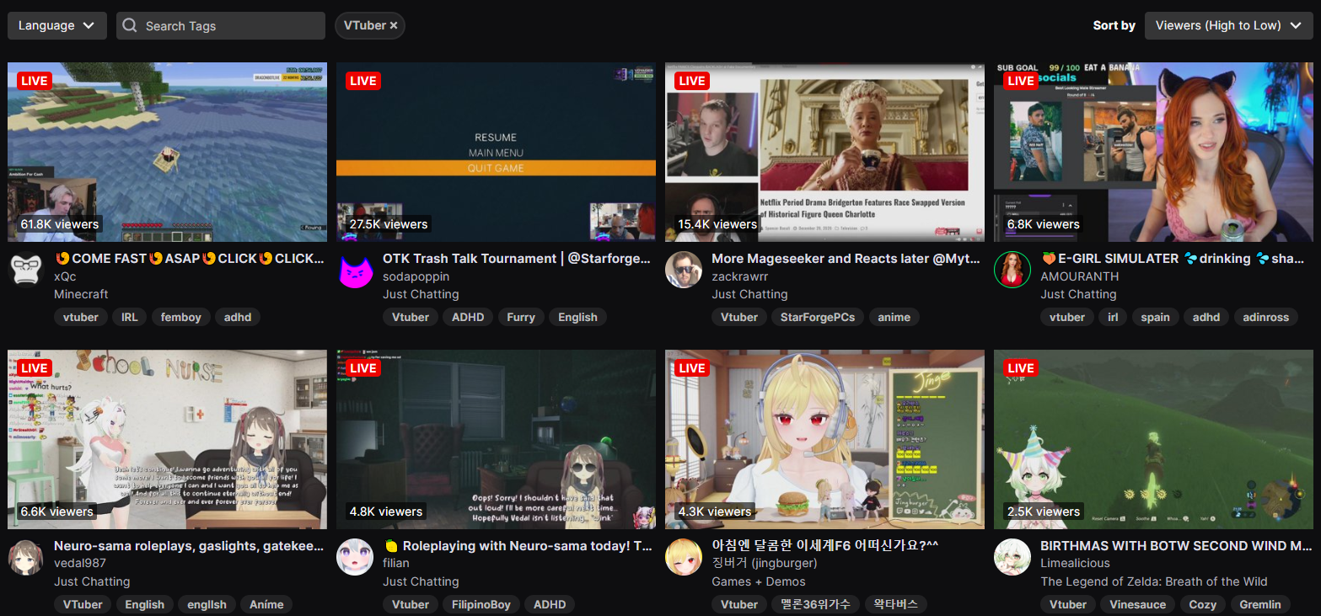Image resolution: width=1321 pixels, height=616 pixels.
Task: Open Limealicious's Zelda stream thumbnail
Action: (x=1154, y=440)
